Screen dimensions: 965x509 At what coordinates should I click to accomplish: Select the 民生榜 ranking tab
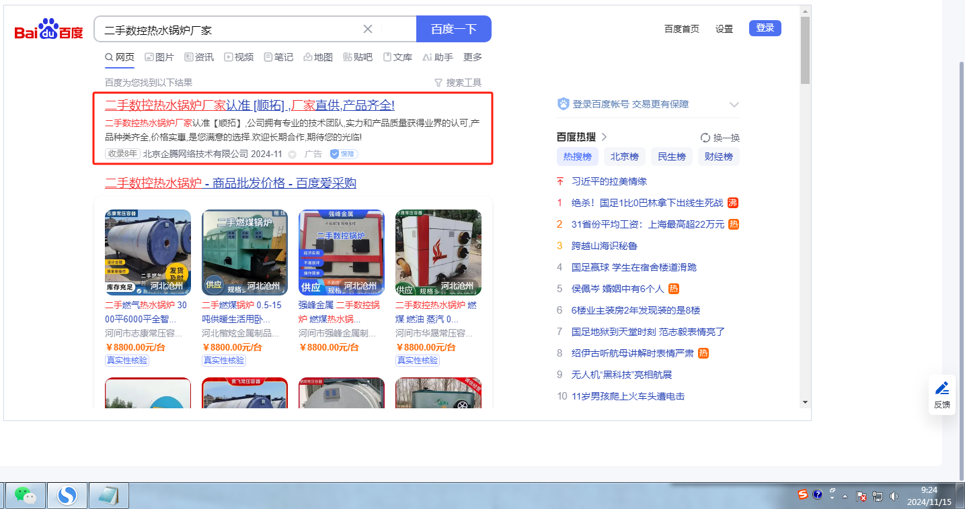(672, 156)
